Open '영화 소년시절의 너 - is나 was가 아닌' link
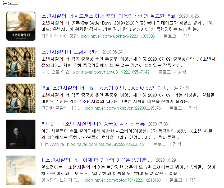Viewport: 224px width, 188px height. [x=106, y=88]
